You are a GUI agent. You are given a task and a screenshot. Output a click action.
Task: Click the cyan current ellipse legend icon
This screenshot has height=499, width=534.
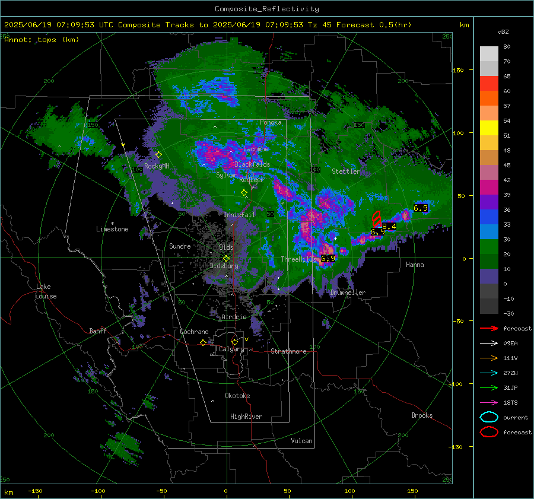(489, 417)
